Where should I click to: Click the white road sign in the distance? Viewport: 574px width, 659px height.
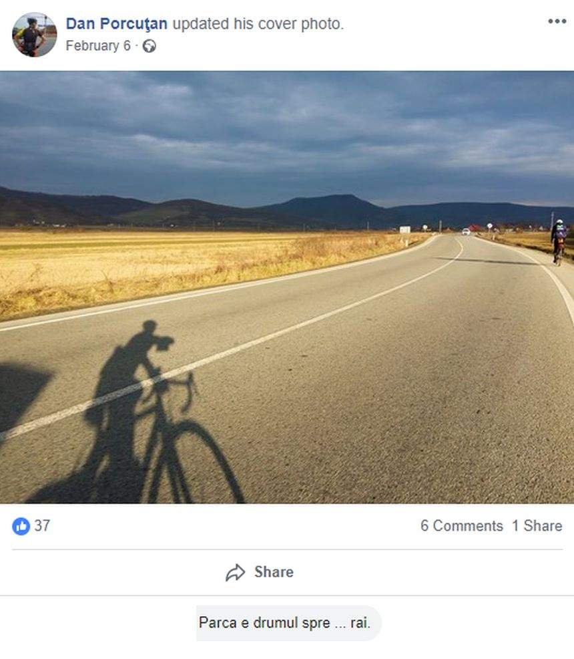405,229
